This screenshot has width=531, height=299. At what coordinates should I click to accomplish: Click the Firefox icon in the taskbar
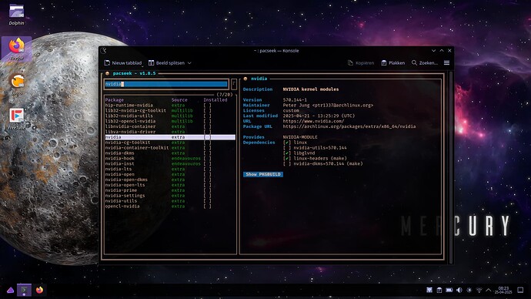[39, 291]
